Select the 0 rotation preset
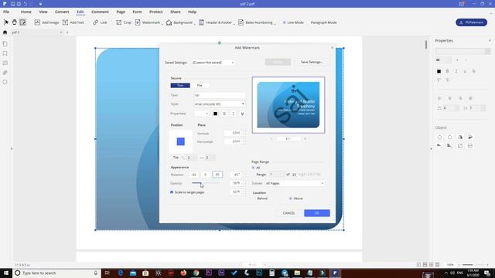 click(x=205, y=175)
